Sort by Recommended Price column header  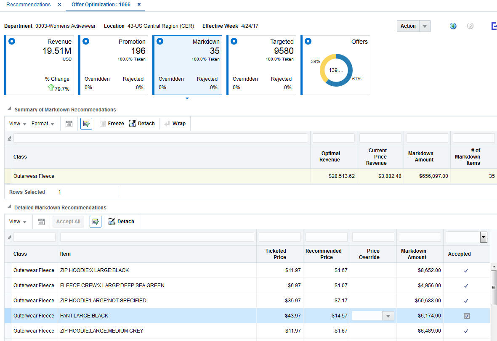click(x=327, y=254)
